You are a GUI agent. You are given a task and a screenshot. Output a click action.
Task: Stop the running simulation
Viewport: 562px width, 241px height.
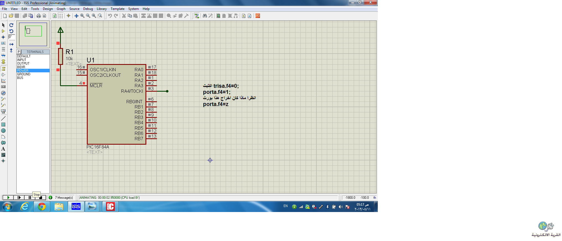point(41,198)
